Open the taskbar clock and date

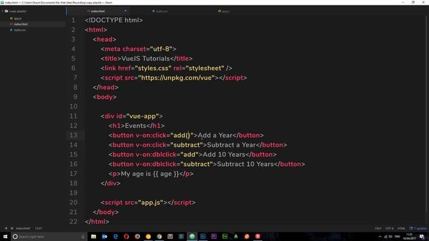410,236
